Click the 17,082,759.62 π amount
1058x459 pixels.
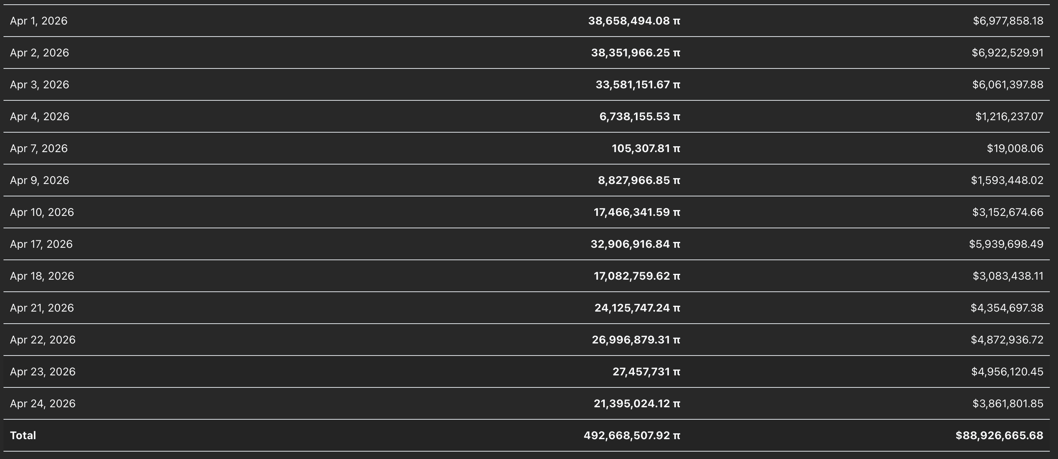[637, 276]
